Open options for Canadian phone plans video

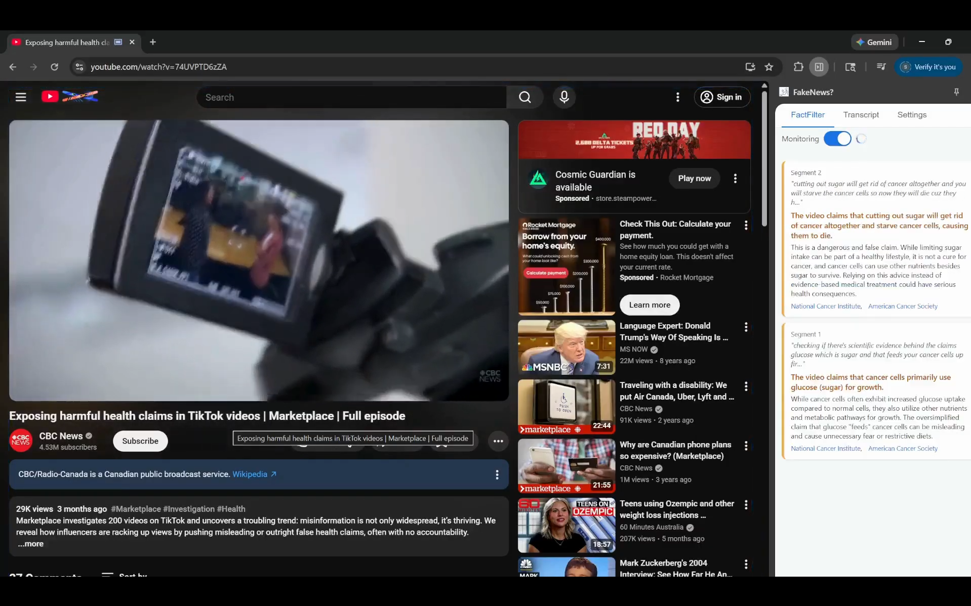[746, 446]
